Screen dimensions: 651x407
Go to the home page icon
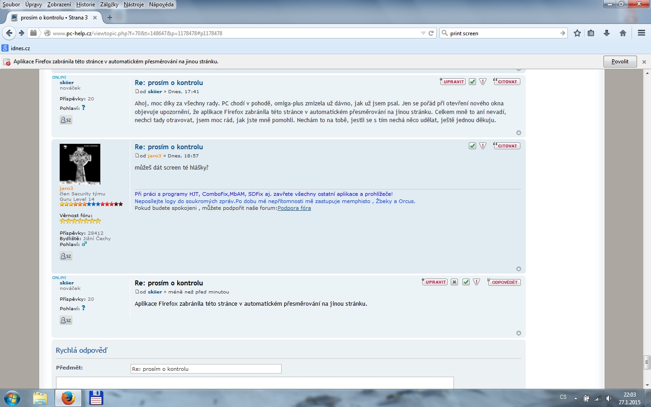click(x=623, y=33)
